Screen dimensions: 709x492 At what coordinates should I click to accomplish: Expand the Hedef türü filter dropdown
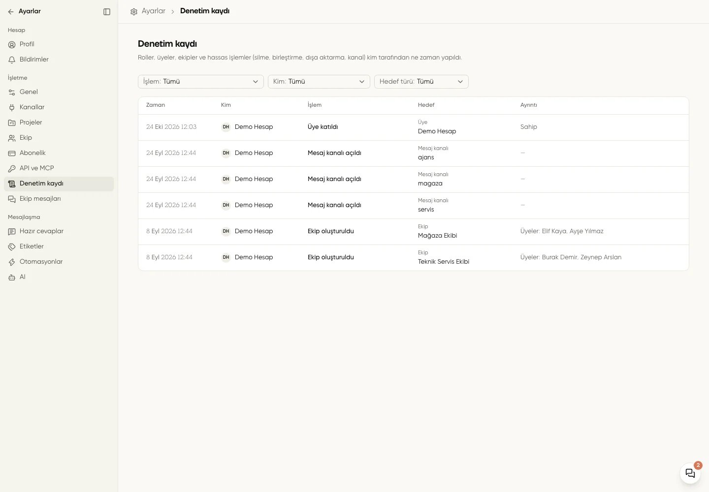coord(421,82)
